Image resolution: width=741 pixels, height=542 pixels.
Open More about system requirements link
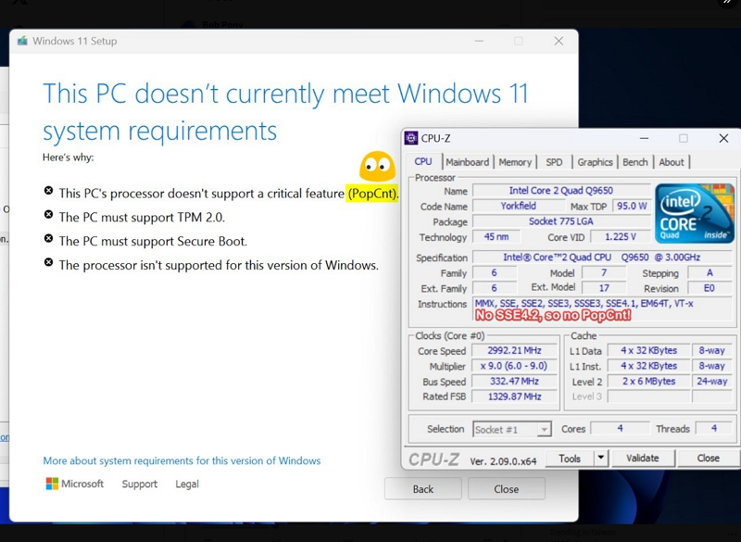click(x=182, y=460)
